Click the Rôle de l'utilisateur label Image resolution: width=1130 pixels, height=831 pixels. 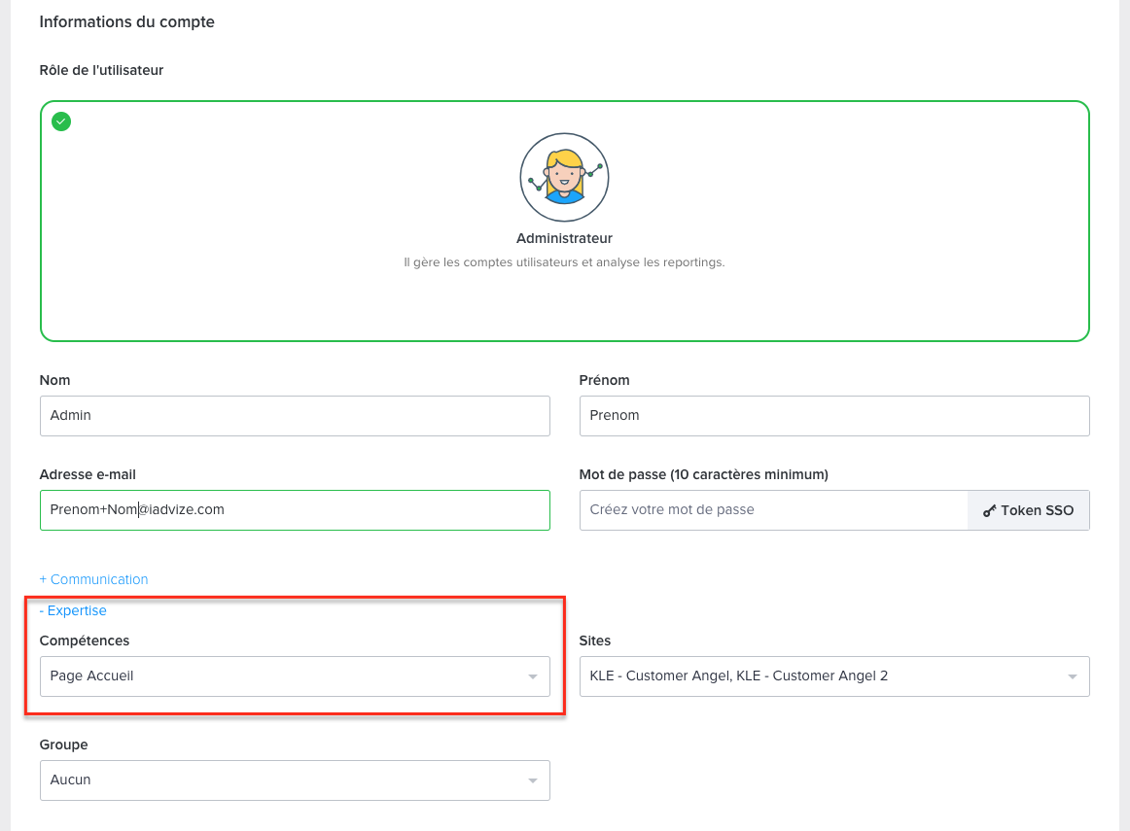pyautogui.click(x=101, y=70)
